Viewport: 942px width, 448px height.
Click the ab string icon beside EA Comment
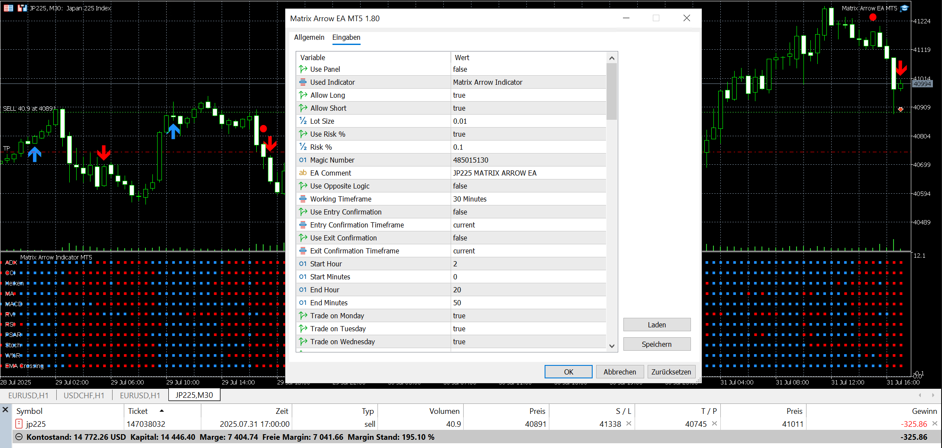click(303, 173)
